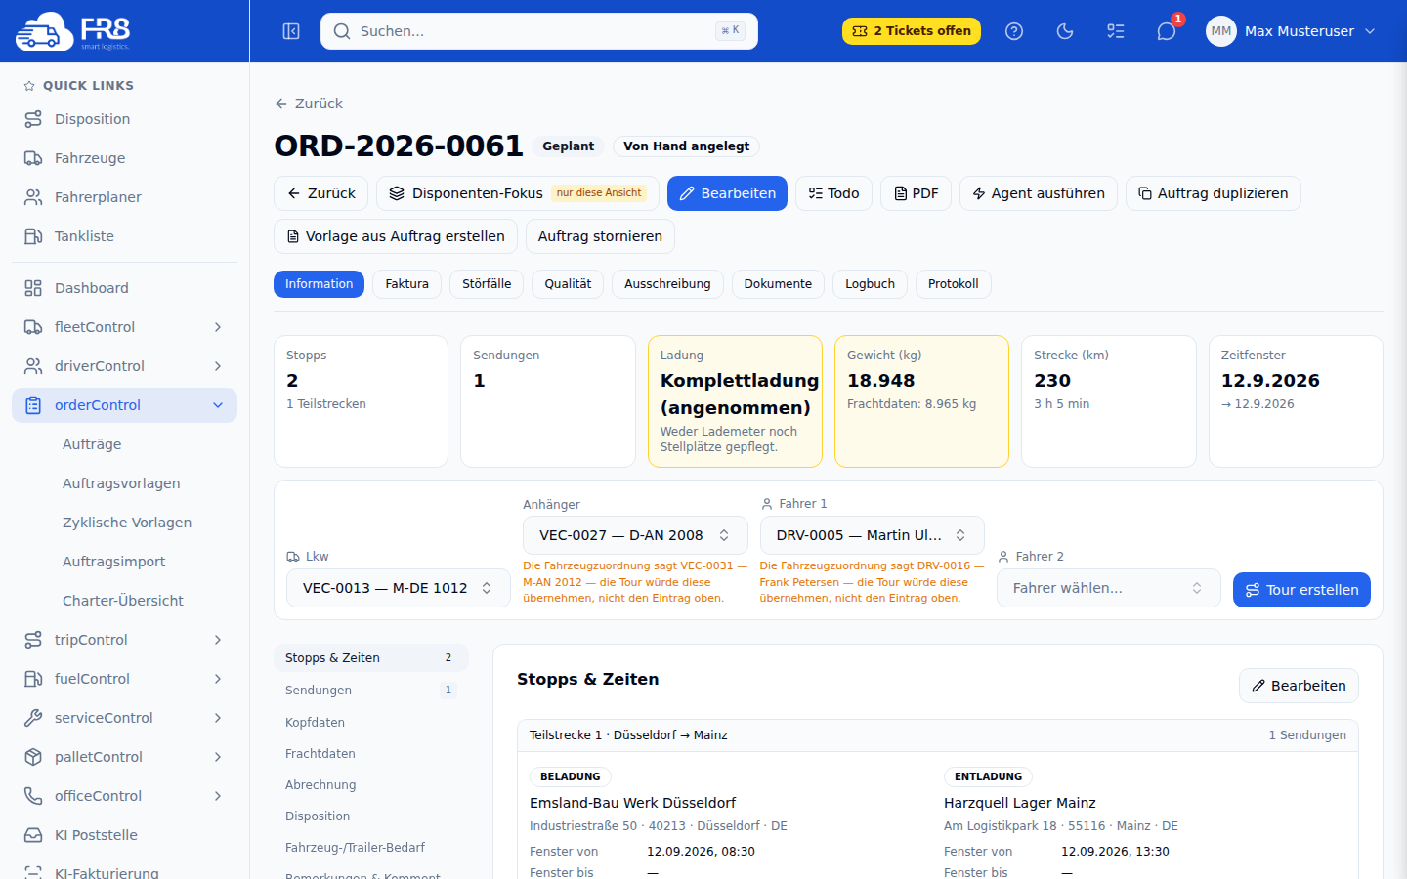Open Fahrerplaner in the sidebar
Image resolution: width=1407 pixels, height=879 pixels.
(124, 197)
